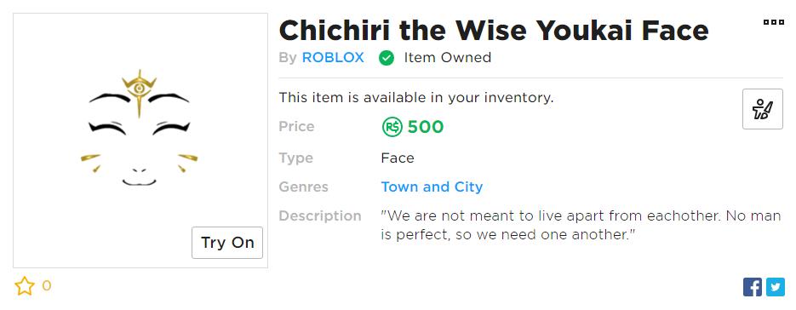796x310 pixels.
Task: Click the Youkai face item thumbnail
Action: point(140,141)
